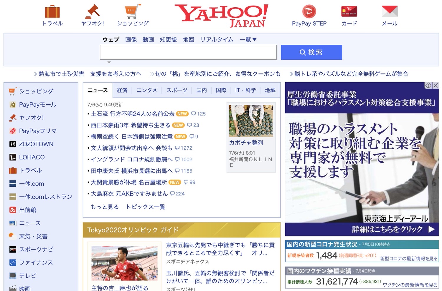The height and width of the screenshot is (291, 442).
Task: Open the トラベル suitcase icon in header
Action: (52, 12)
